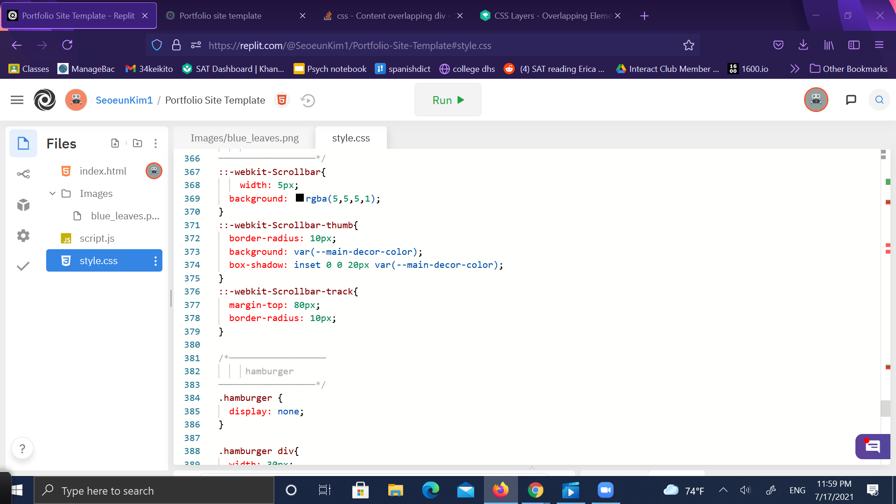
Task: Open the history rewind icon
Action: [308, 100]
